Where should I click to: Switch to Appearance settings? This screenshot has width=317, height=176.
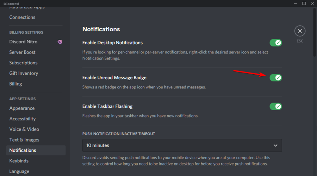point(22,108)
